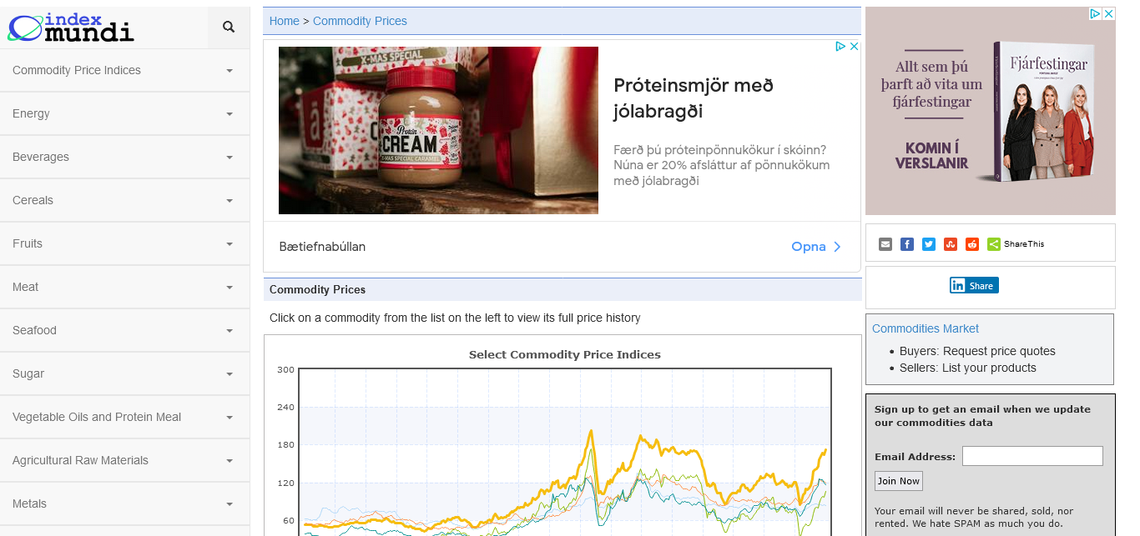
Task: Open the Beverages dropdown
Action: (x=124, y=158)
